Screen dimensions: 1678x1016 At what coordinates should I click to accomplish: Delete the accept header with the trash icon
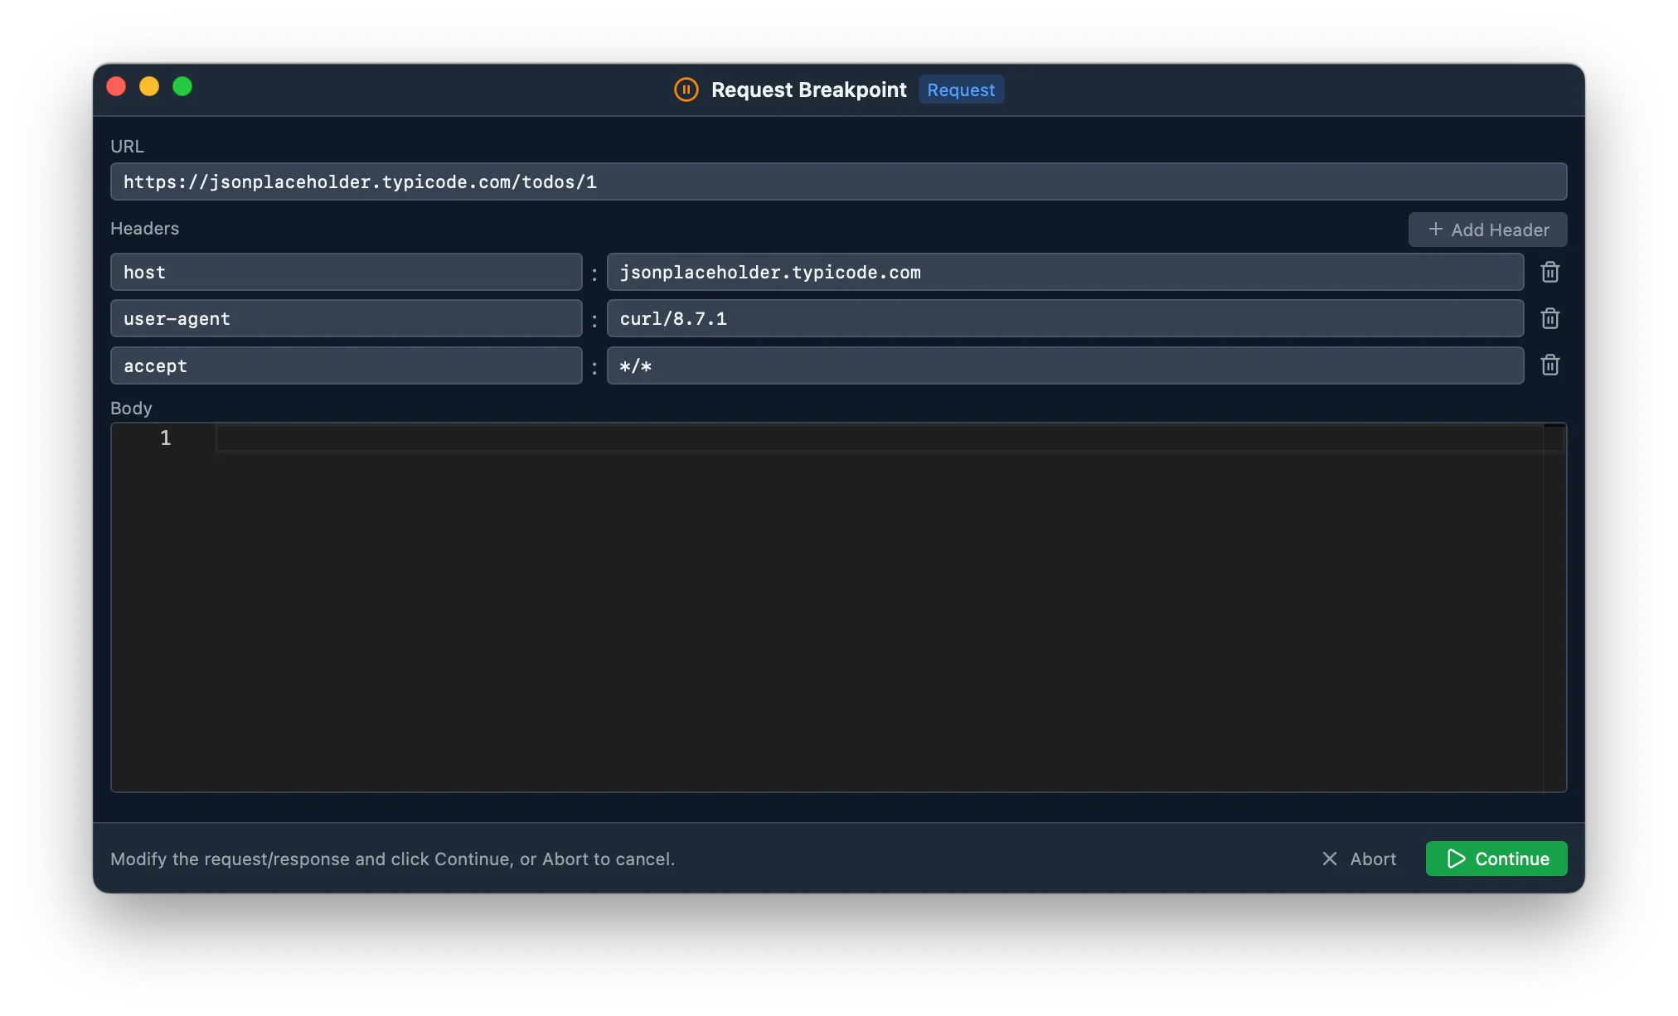pos(1549,365)
